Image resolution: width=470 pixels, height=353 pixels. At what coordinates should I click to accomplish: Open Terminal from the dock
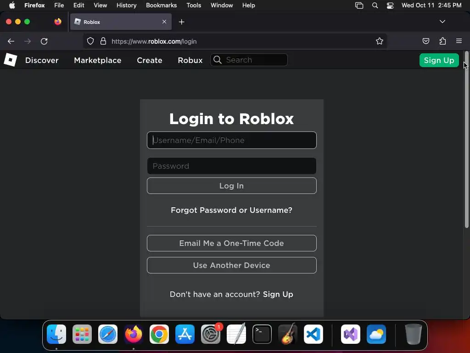pyautogui.click(x=262, y=334)
